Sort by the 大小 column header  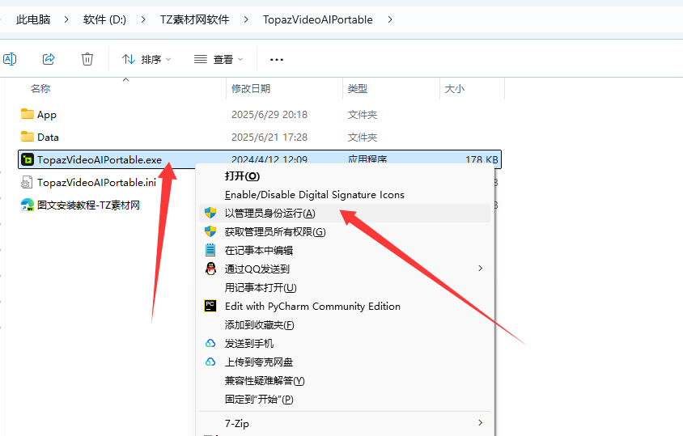point(454,88)
